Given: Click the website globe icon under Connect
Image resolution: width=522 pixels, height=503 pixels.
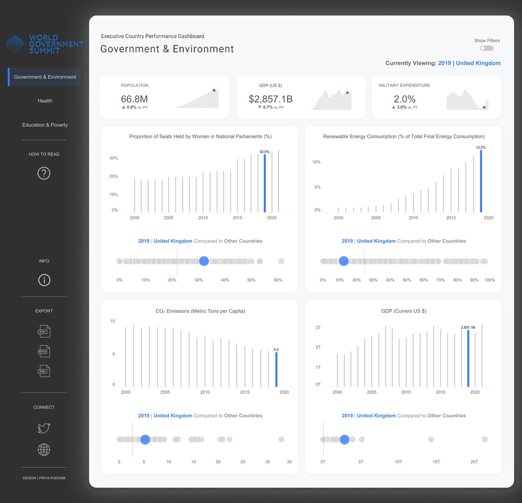Looking at the screenshot, I should tap(43, 449).
